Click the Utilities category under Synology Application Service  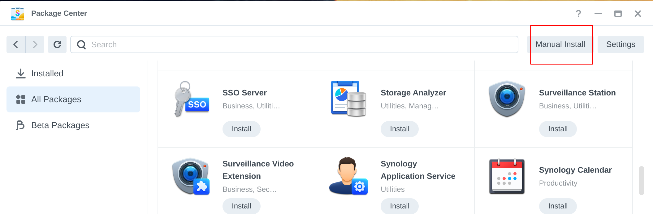coord(392,189)
